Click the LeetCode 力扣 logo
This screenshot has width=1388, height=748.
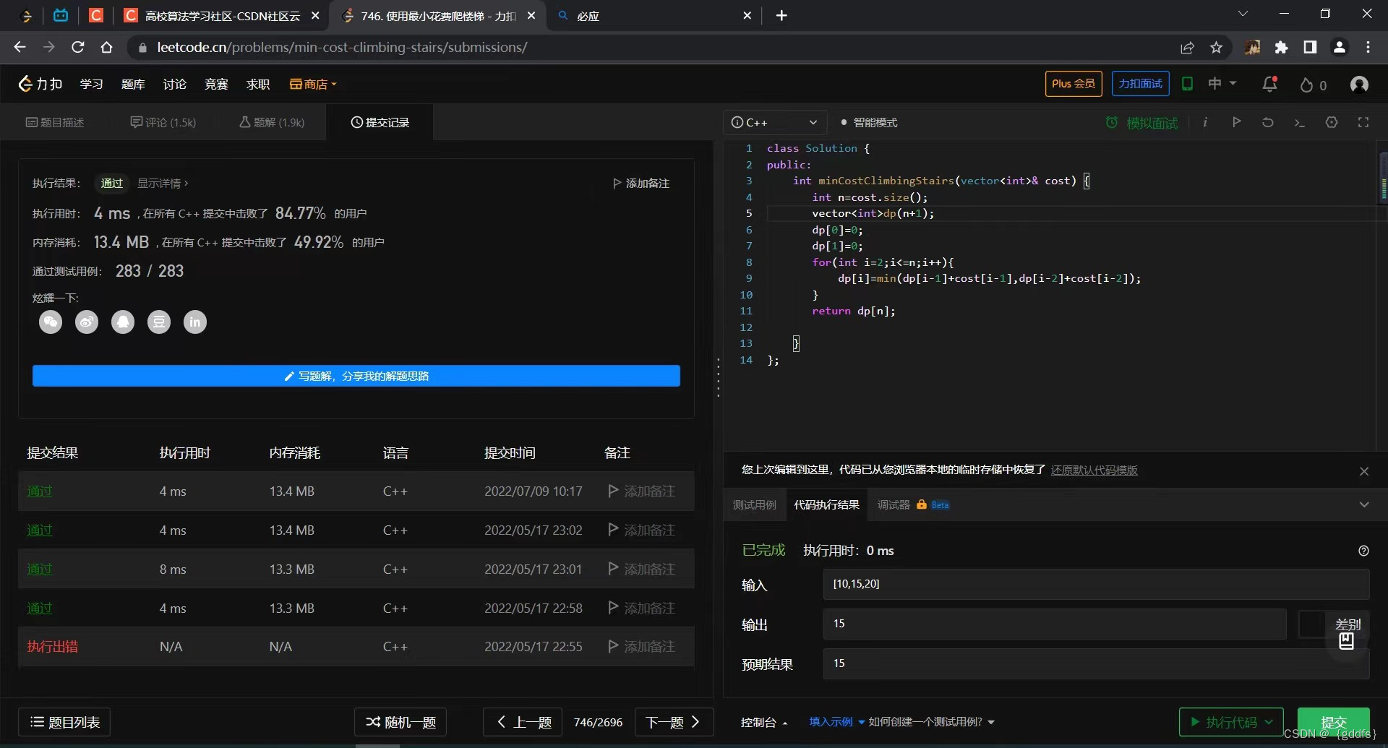point(40,84)
